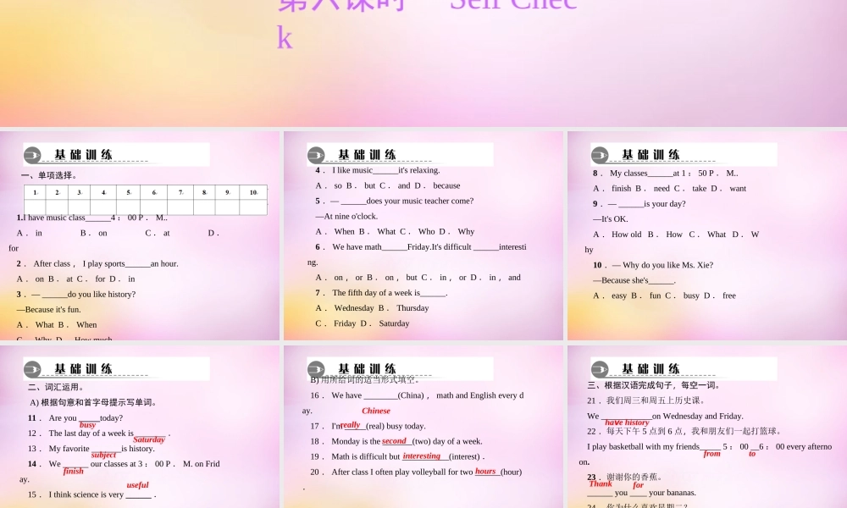Click question '1.I have music class'
Screen dimensions: 847x508
[91, 218]
